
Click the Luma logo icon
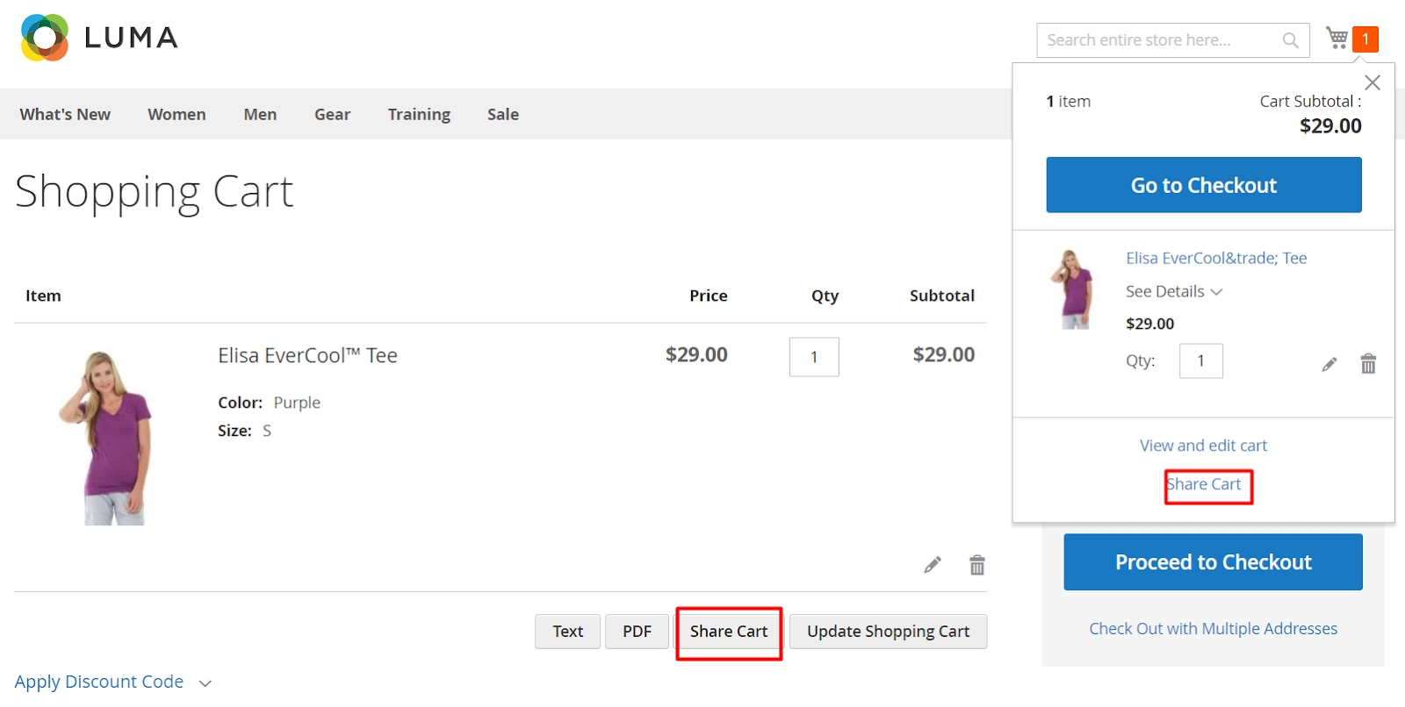(x=45, y=38)
